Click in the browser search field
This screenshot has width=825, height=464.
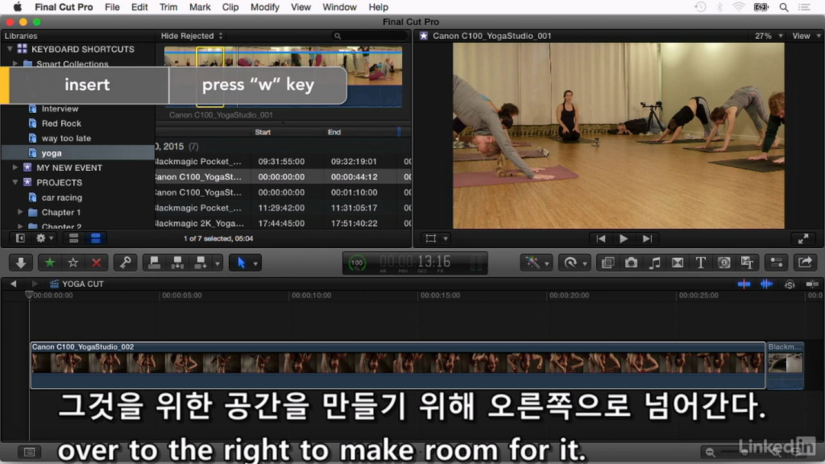(370, 36)
